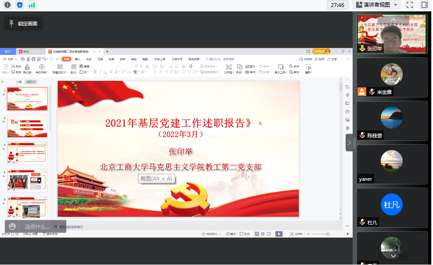Open the meeting info icon
The width and height of the screenshot is (433, 265).
point(7,5)
